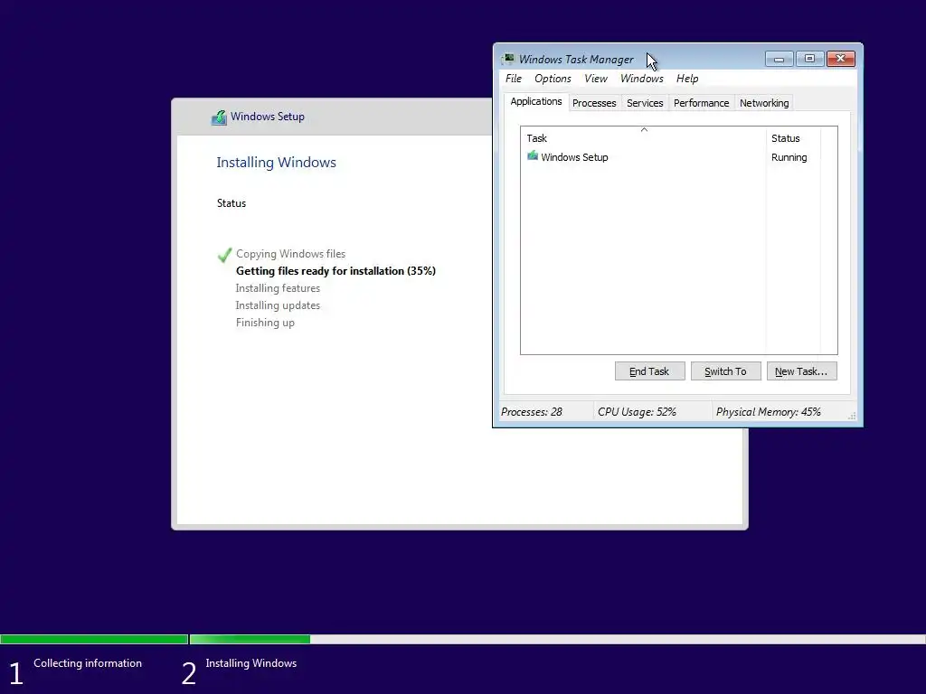
Task: Click the CPU Usage: 52% status entry
Action: (637, 412)
